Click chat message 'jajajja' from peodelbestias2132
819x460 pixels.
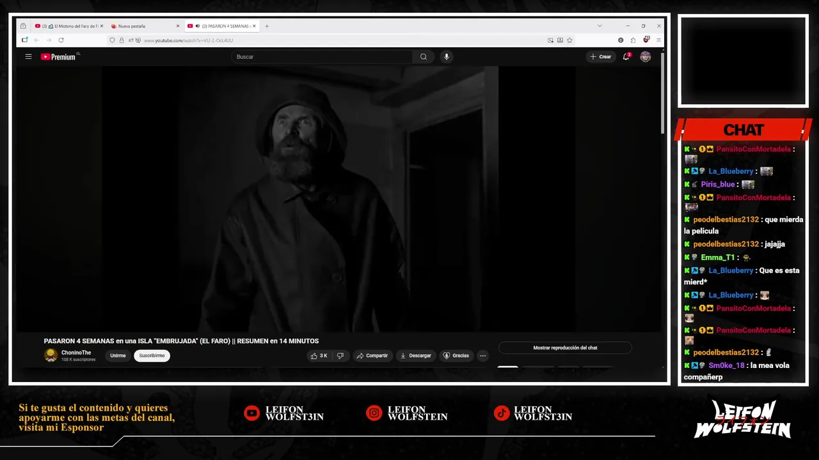(x=774, y=244)
